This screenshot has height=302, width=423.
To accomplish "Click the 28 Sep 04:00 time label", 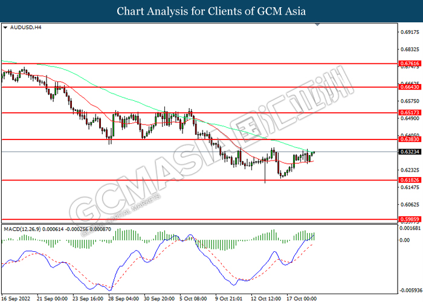I will pyautogui.click(x=123, y=298).
